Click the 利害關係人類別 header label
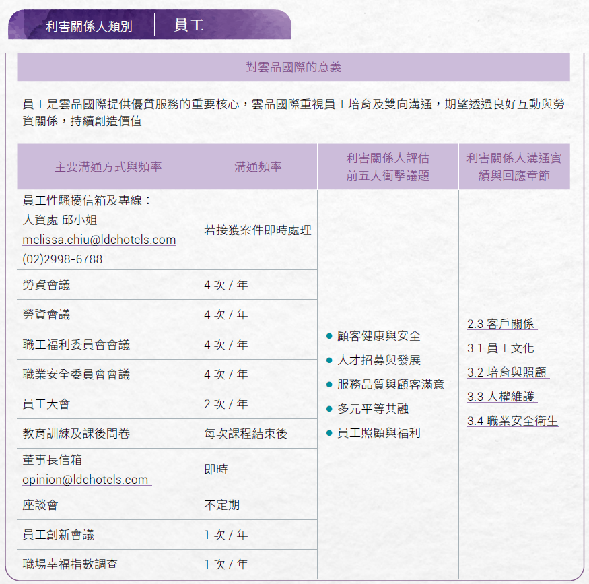This screenshot has width=589, height=584. 89,26
